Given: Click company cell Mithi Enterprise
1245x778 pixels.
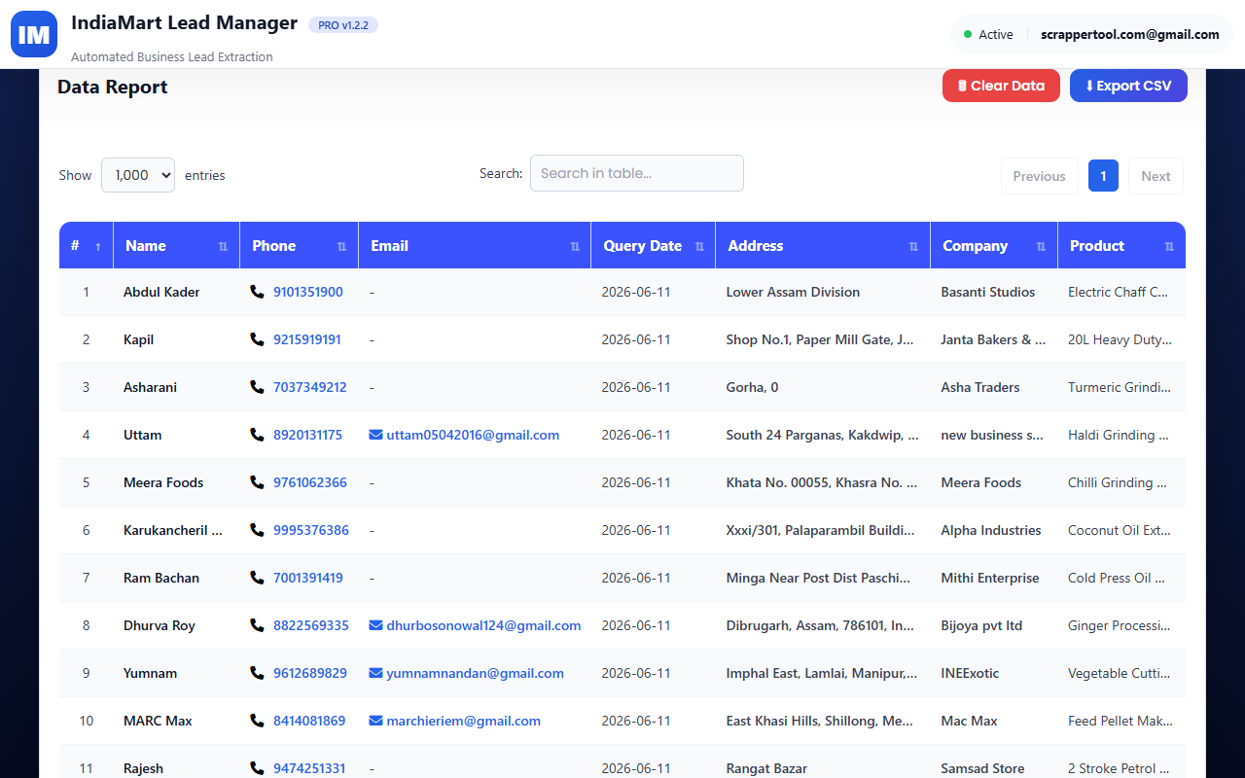Looking at the screenshot, I should [990, 578].
